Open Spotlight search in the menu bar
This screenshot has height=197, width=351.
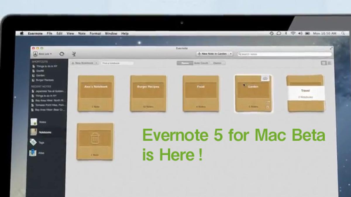point(343,34)
